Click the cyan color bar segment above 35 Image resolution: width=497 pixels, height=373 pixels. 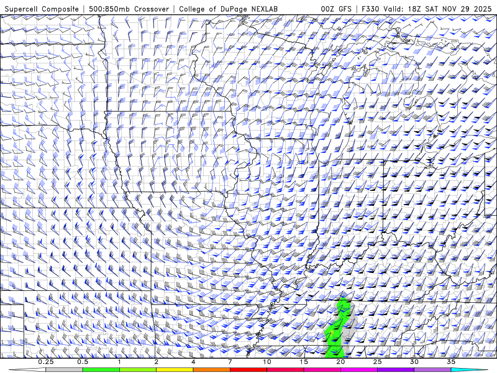pos(469,370)
